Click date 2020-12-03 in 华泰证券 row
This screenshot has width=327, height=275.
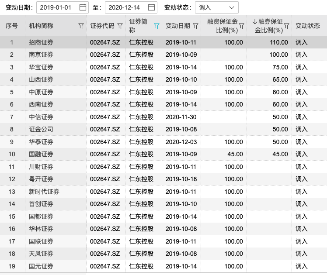pyautogui.click(x=181, y=142)
